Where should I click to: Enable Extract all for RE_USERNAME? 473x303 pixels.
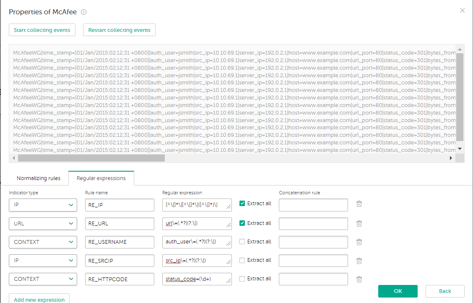click(242, 242)
